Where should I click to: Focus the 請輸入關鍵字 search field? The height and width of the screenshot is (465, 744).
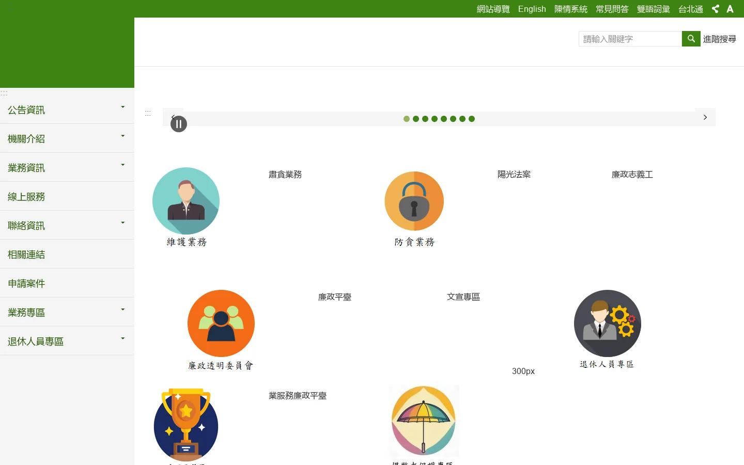point(630,39)
